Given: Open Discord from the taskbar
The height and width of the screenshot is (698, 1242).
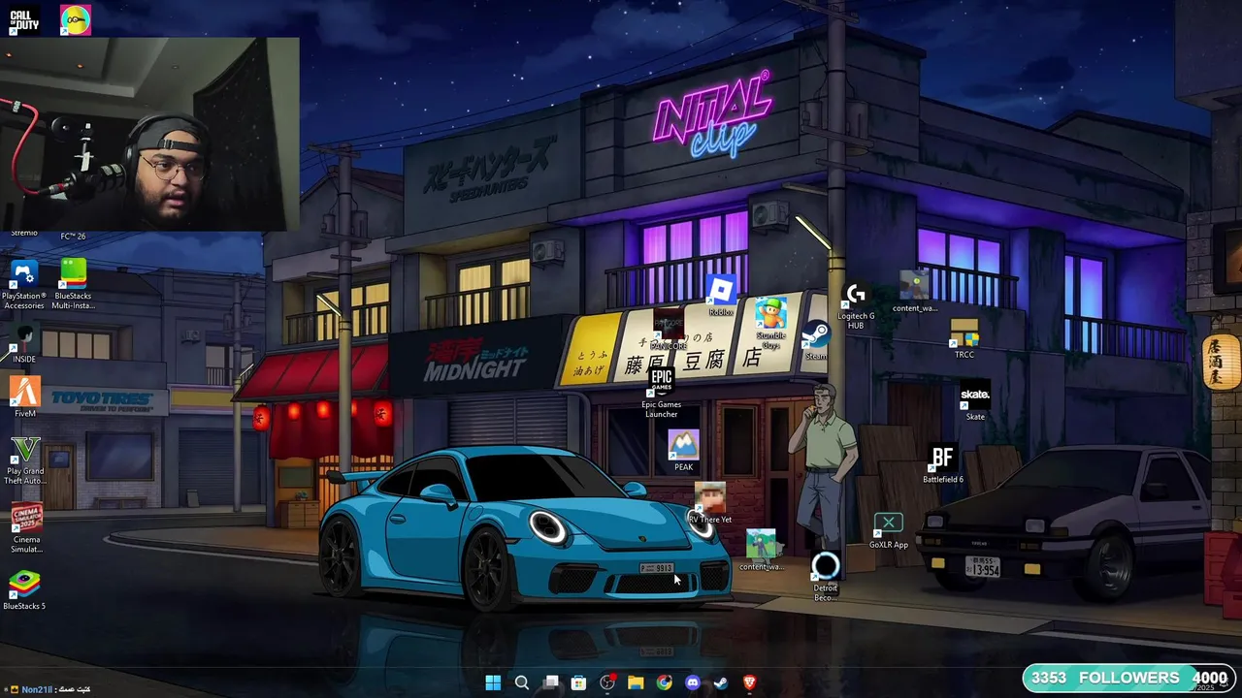Looking at the screenshot, I should 693,682.
